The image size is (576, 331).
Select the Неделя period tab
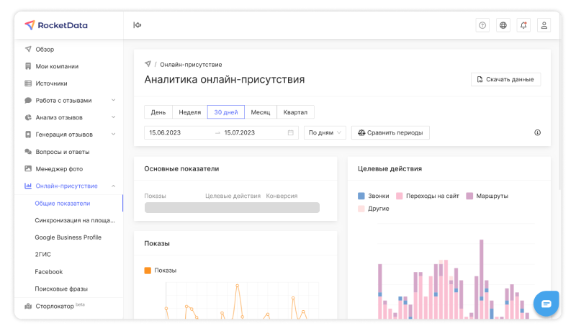189,112
